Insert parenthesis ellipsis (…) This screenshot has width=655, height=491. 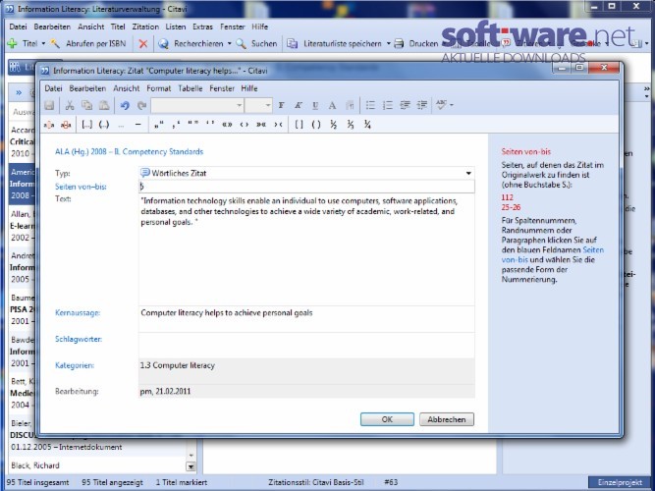[104, 125]
